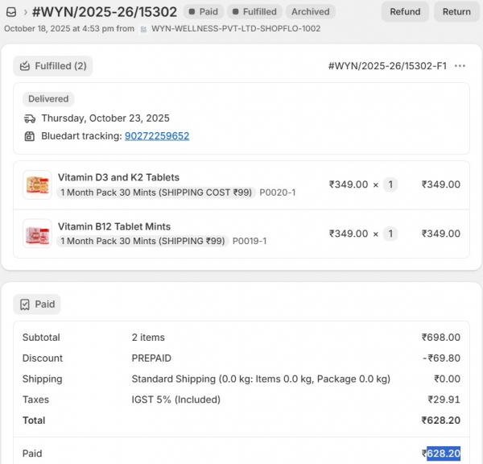
Task: Click the Bluedart tracking calendar icon
Action: tap(30, 136)
